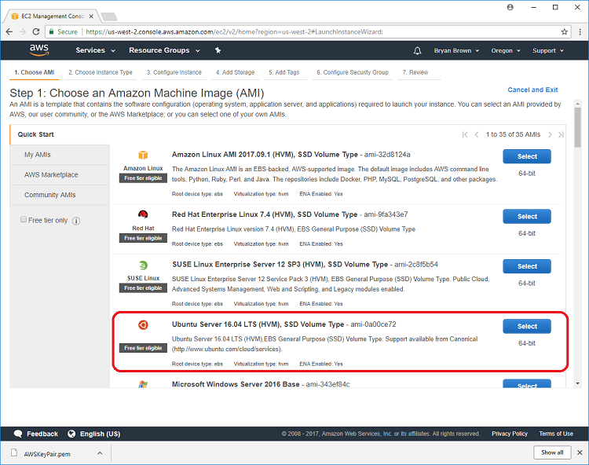
Task: Go to next page of AMI results
Action: point(550,134)
